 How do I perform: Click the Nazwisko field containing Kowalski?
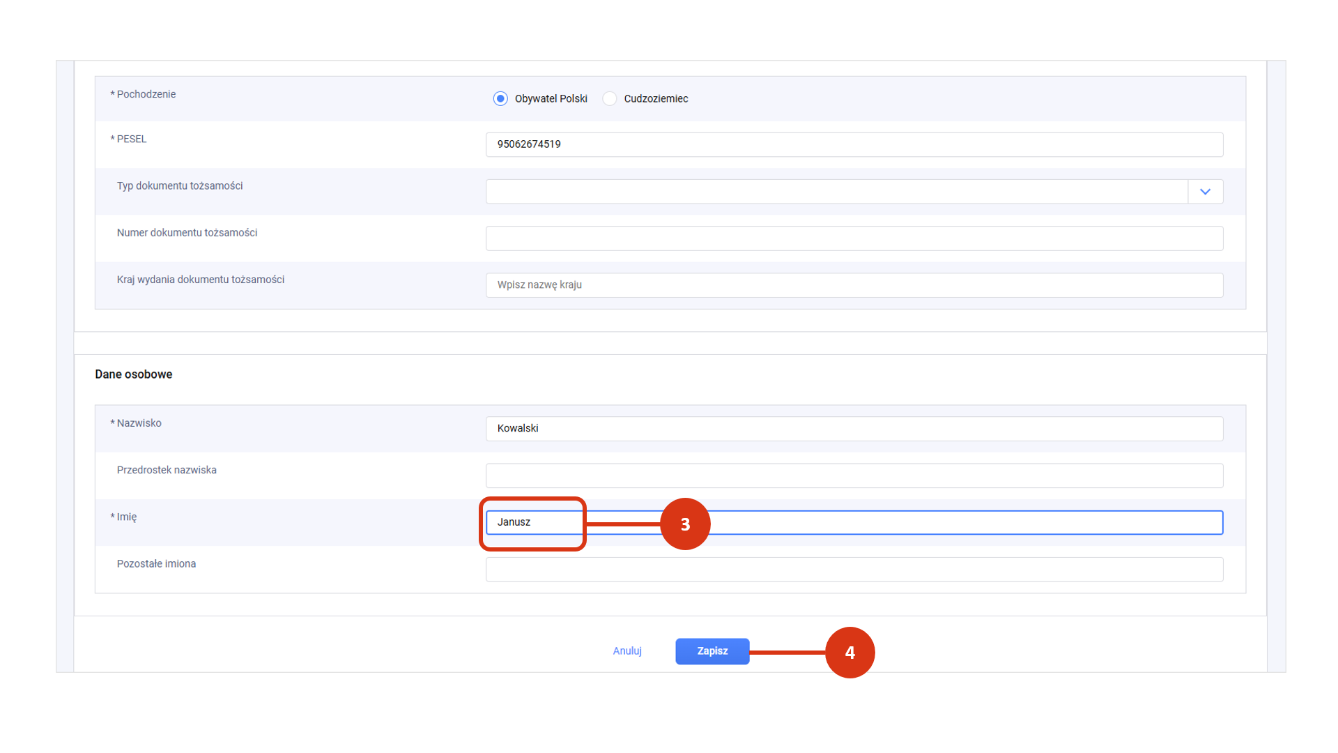(x=854, y=429)
